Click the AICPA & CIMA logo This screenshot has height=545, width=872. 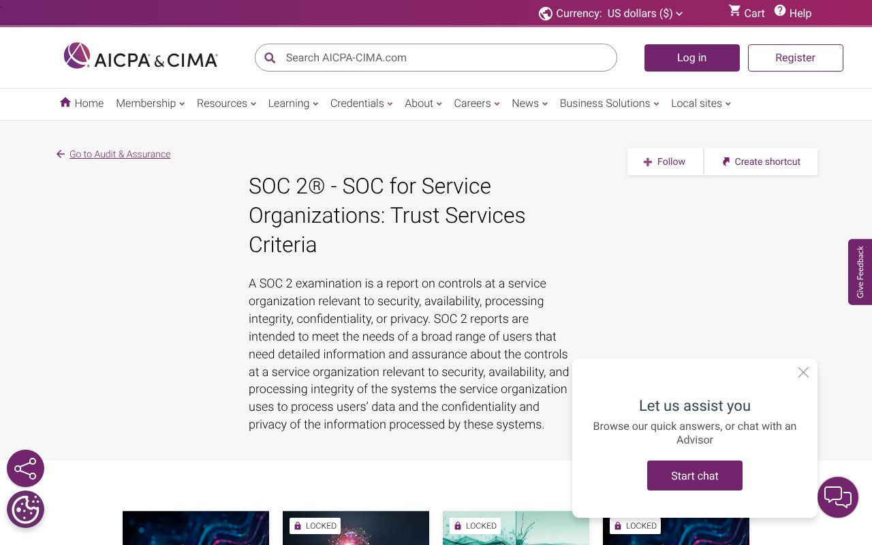click(x=140, y=56)
